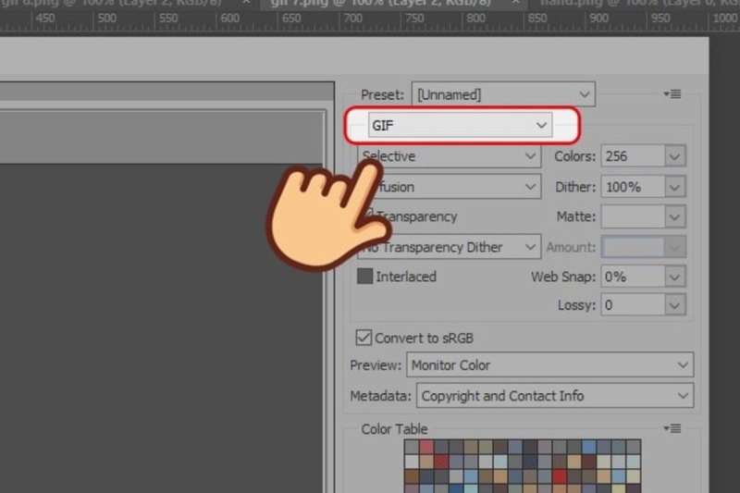Uncheck the Convert to sRGB checkbox

click(364, 338)
